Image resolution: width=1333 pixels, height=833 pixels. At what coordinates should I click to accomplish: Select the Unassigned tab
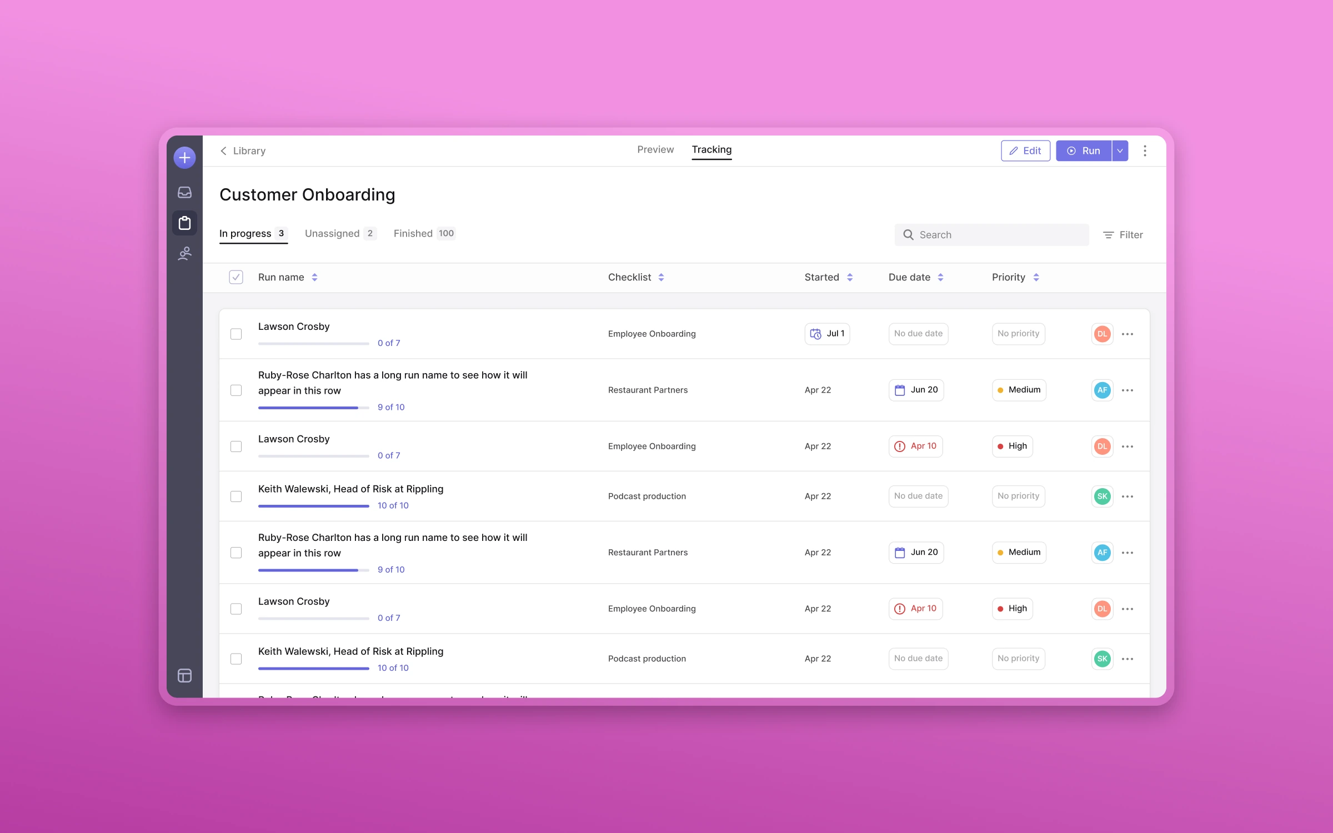pos(340,234)
